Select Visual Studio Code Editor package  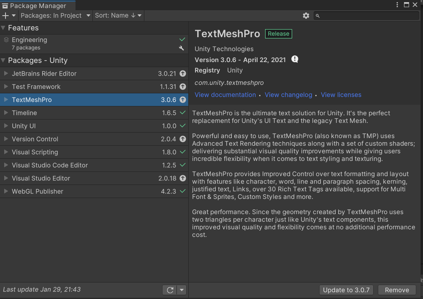click(x=94, y=165)
